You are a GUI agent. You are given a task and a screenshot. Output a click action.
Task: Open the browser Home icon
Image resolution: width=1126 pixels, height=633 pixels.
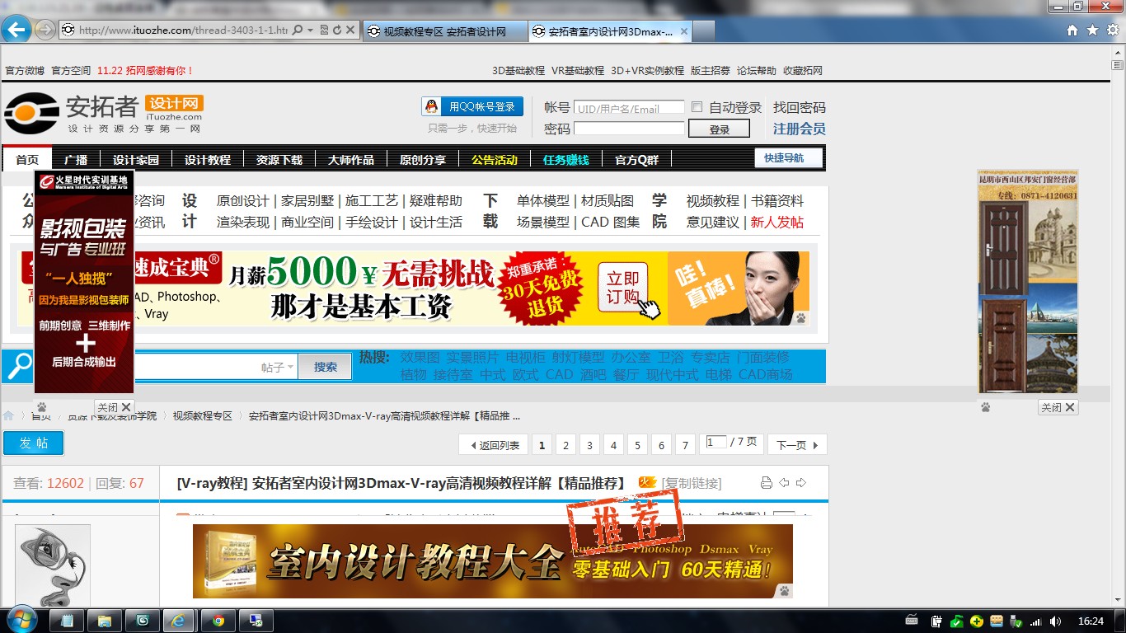coord(1072,30)
